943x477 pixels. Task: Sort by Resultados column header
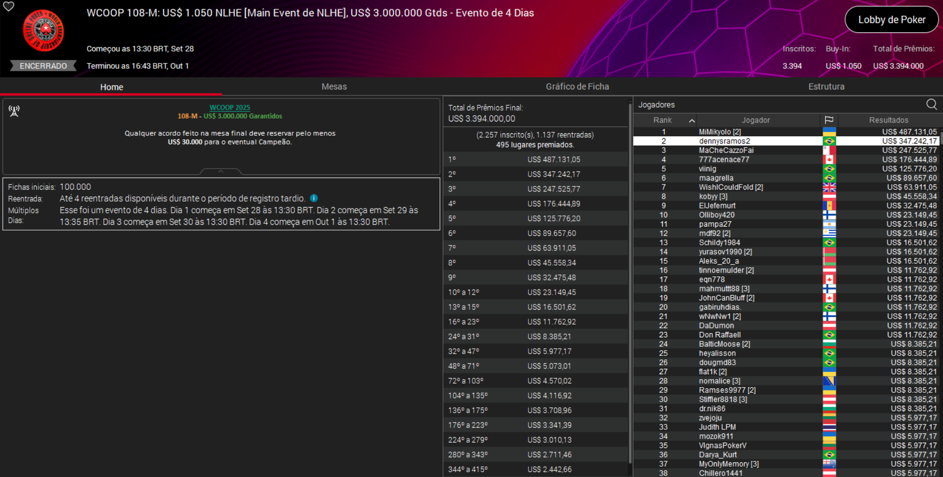click(x=888, y=120)
